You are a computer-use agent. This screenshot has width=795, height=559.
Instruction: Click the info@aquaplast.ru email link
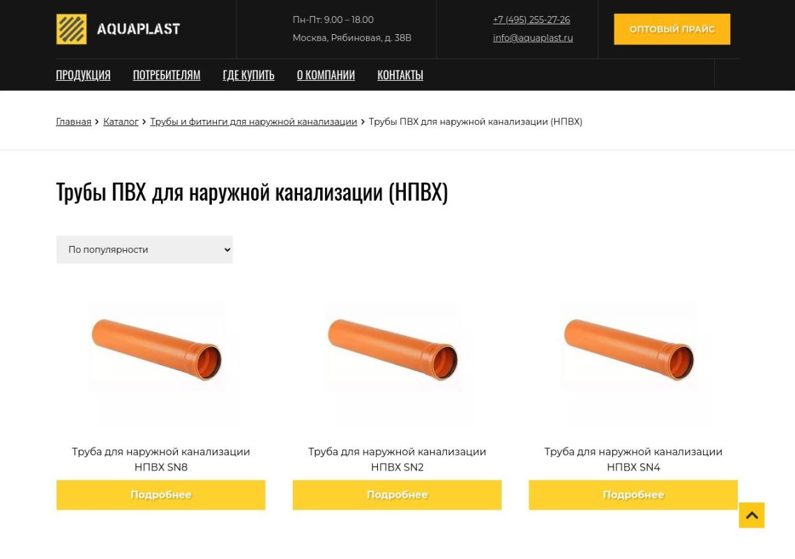533,38
